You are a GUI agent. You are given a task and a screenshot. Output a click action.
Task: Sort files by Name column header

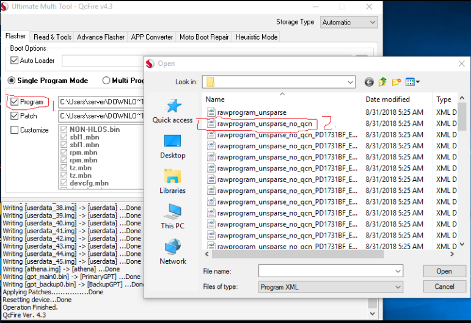(x=282, y=100)
